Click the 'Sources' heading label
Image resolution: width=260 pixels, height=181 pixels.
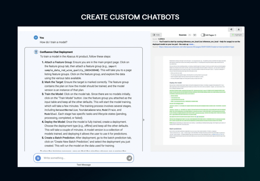point(183,35)
